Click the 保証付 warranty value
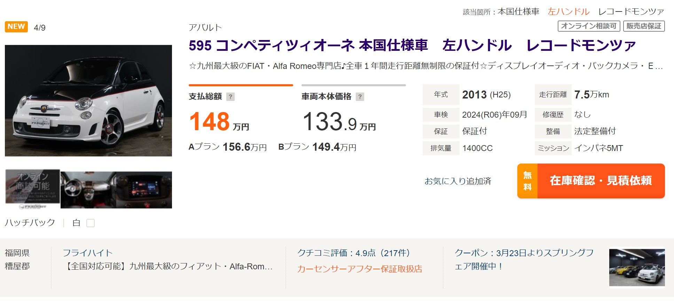674x301 pixels. click(475, 131)
